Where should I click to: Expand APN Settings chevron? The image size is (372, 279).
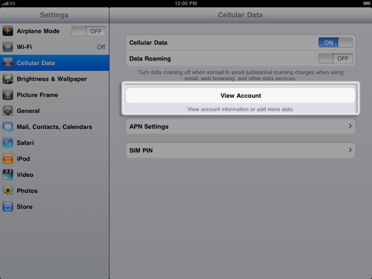(x=350, y=126)
